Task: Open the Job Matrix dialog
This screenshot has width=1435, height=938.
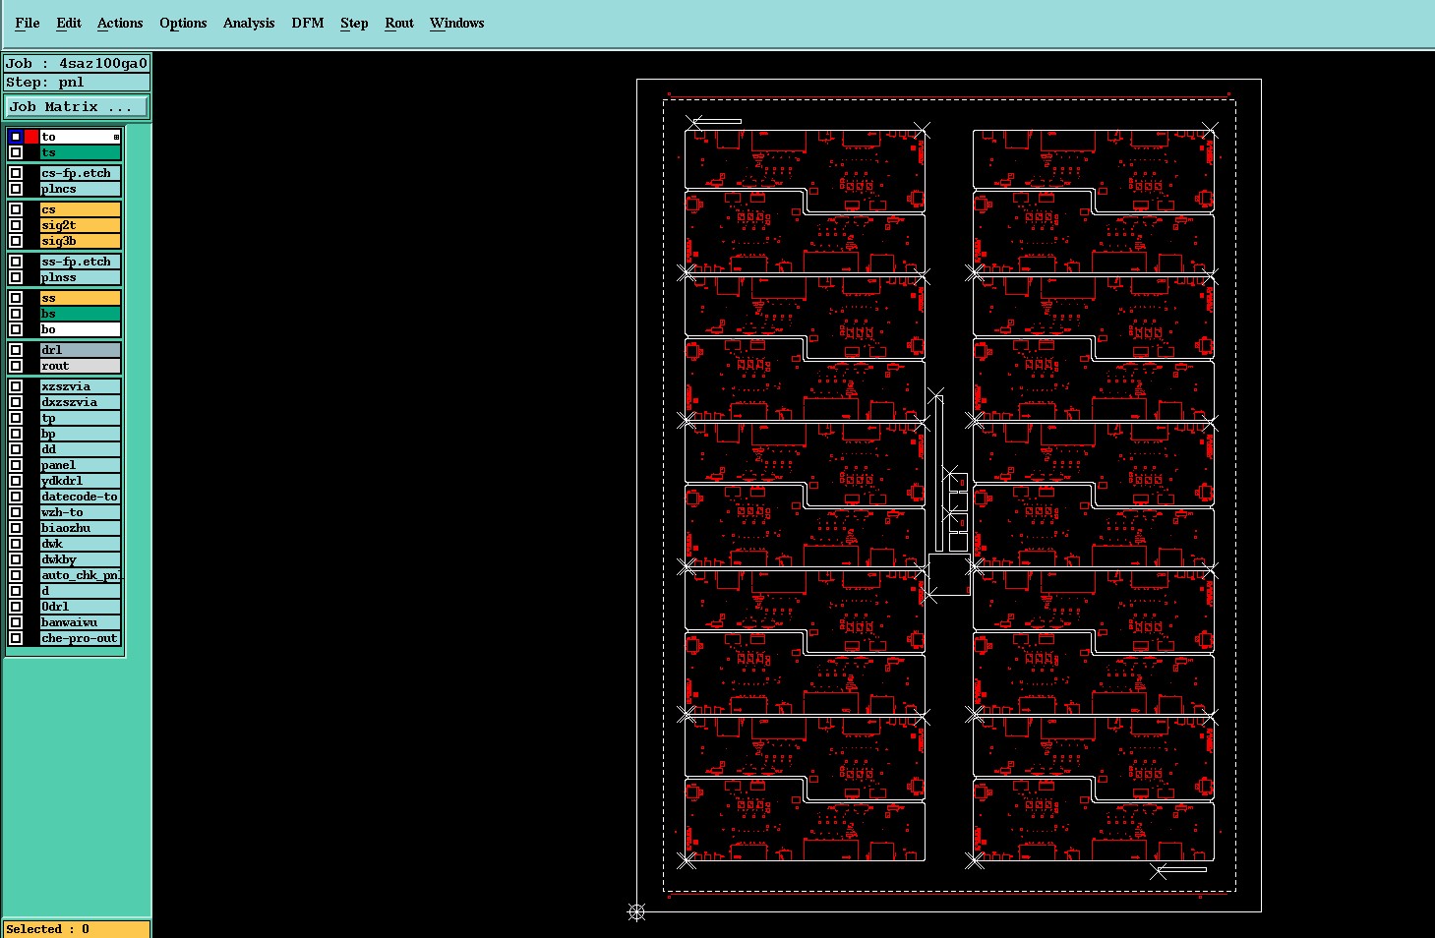Action: (x=78, y=106)
